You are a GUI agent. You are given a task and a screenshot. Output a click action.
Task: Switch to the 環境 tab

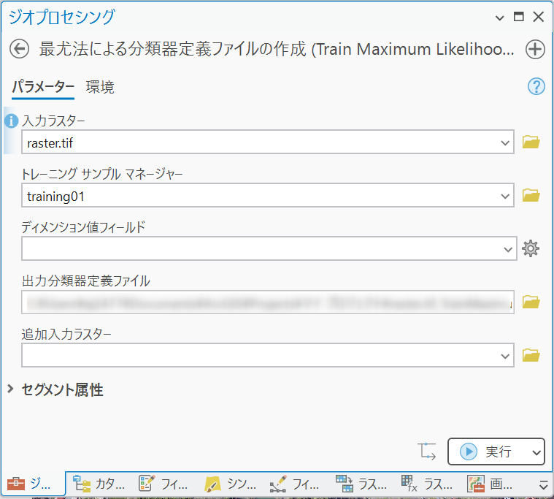[100, 88]
